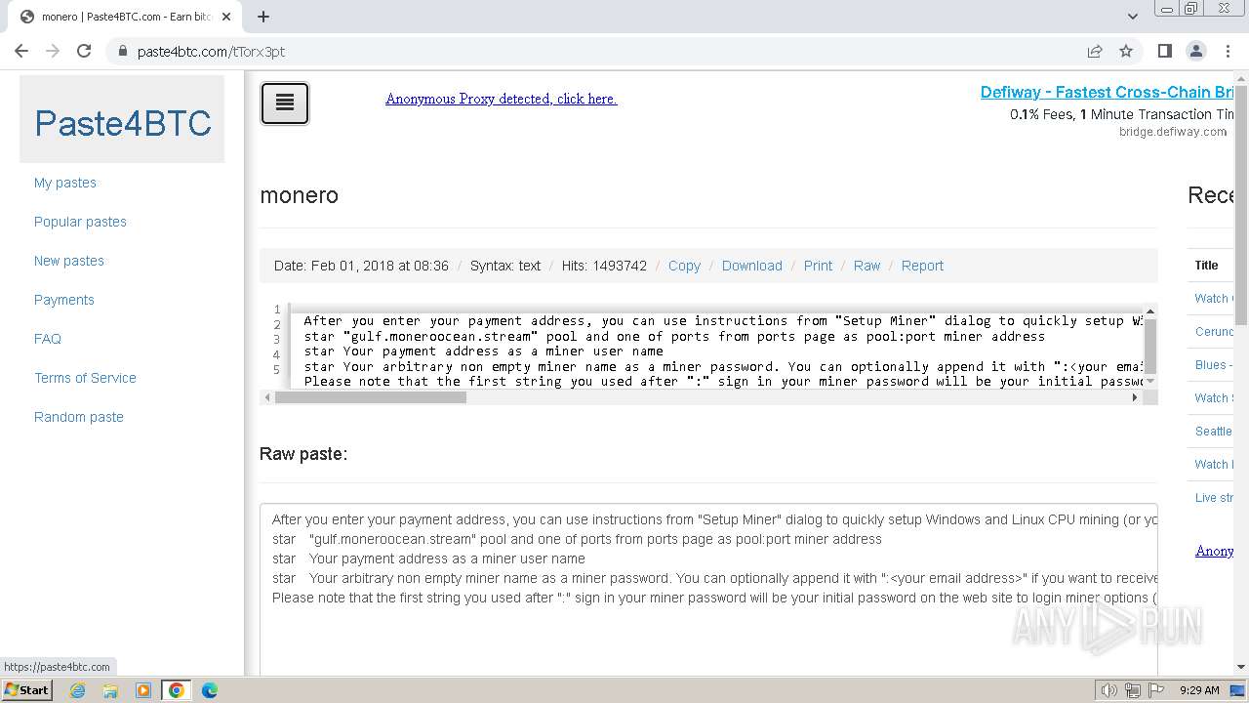Open media player taskbar icon
The image size is (1249, 703).
[x=143, y=690]
